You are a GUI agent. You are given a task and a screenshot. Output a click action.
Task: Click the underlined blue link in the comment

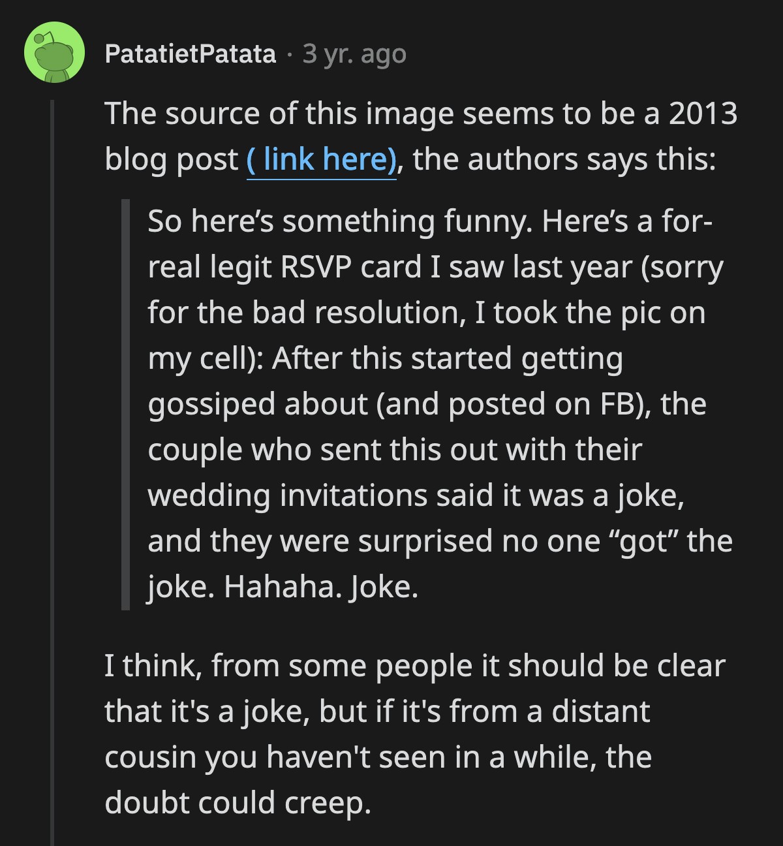(320, 159)
